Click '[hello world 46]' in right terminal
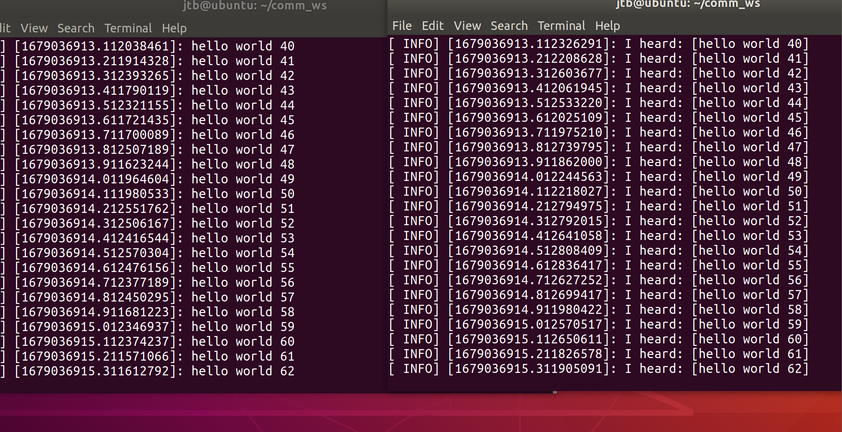 [750, 133]
